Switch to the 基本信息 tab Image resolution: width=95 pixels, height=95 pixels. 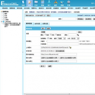coord(29,24)
